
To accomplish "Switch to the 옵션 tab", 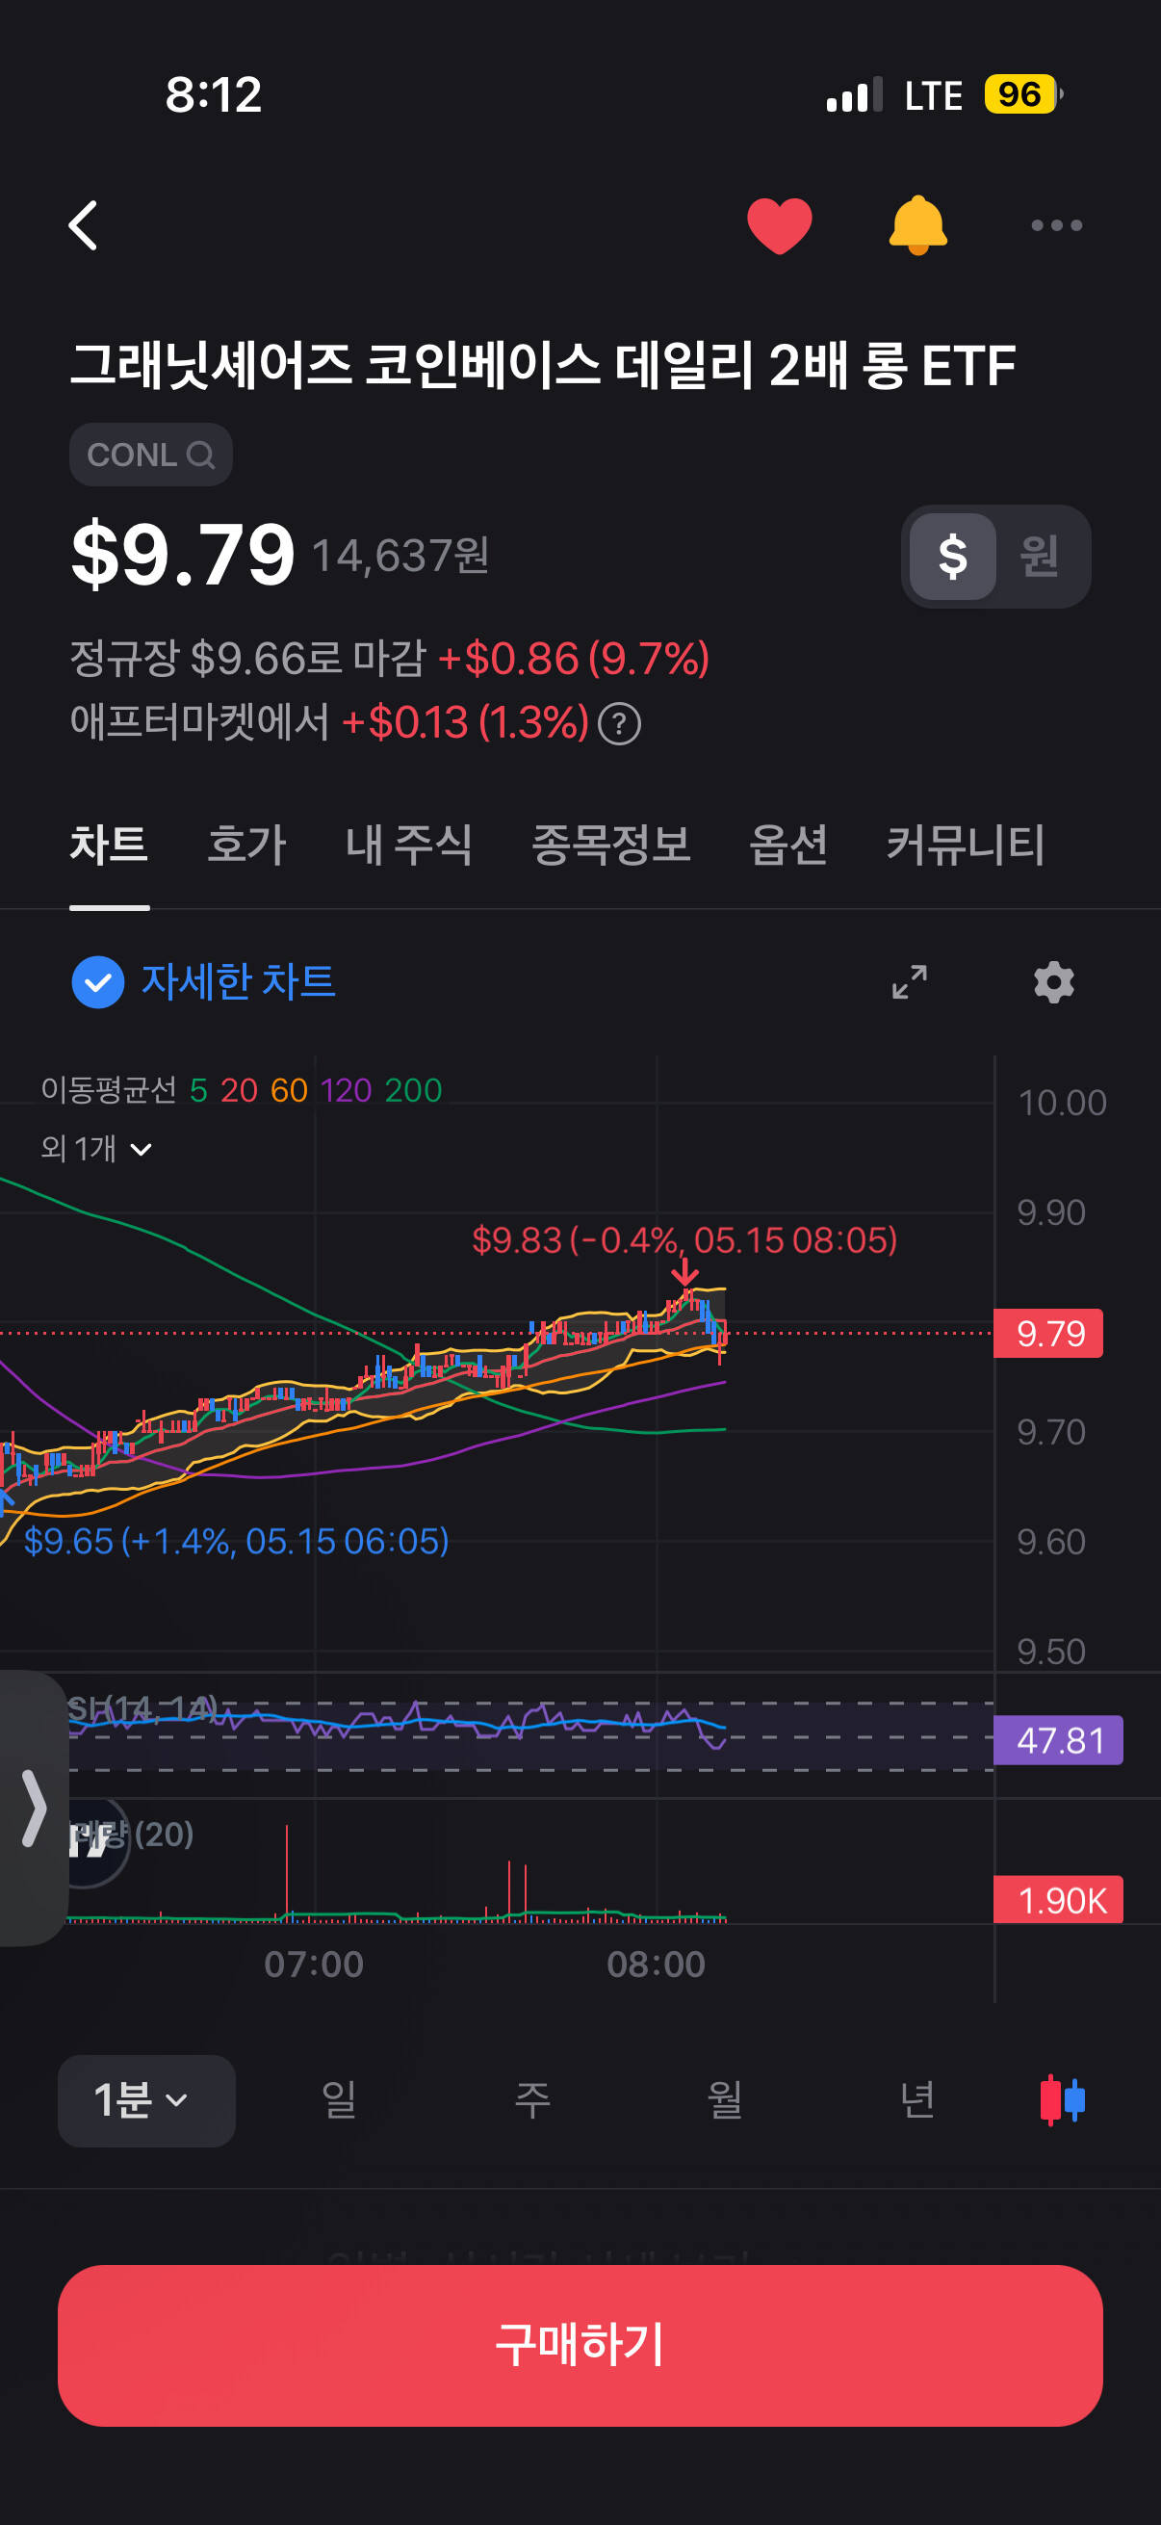I will tap(787, 845).
